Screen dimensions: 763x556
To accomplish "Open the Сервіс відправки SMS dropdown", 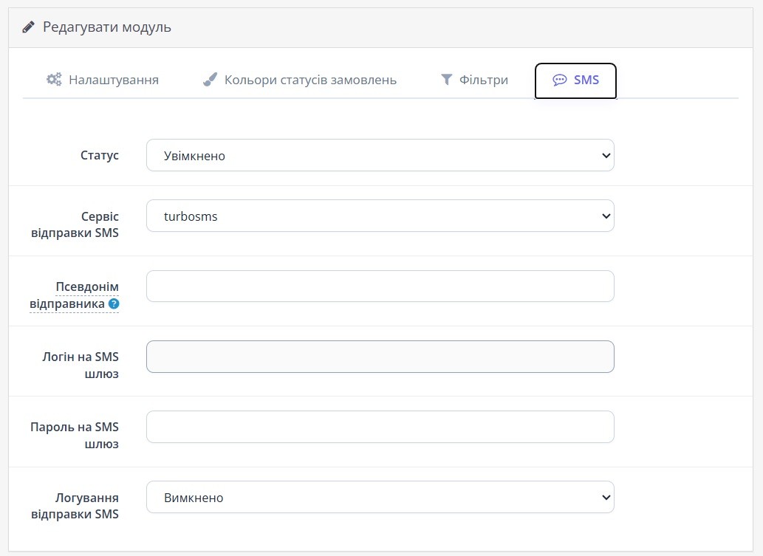I will (380, 216).
